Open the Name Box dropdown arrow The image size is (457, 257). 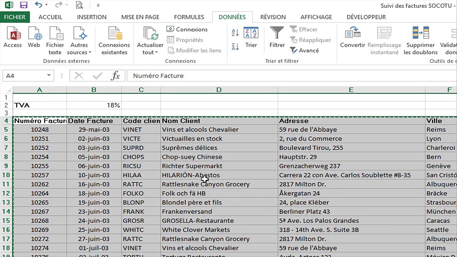coord(49,76)
